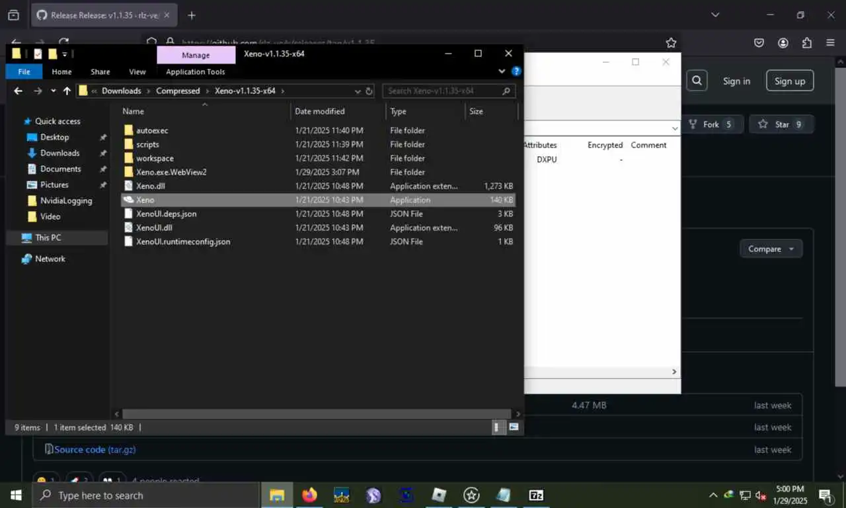Select This PC in navigation pane
The image size is (846, 508).
pos(48,237)
